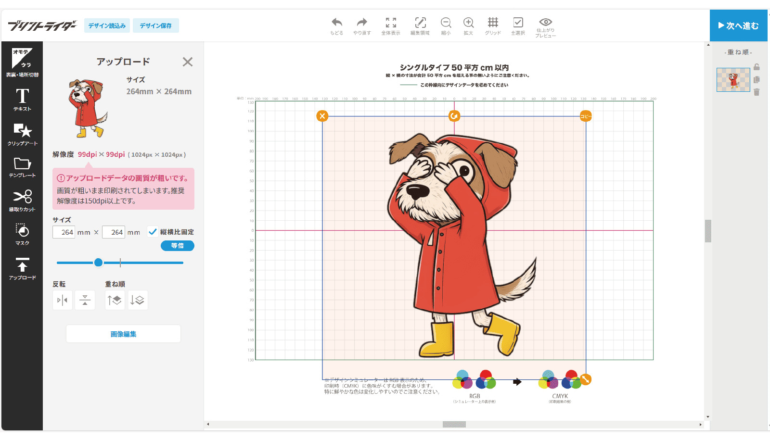Click the undo arrow in toolbar

click(x=337, y=26)
